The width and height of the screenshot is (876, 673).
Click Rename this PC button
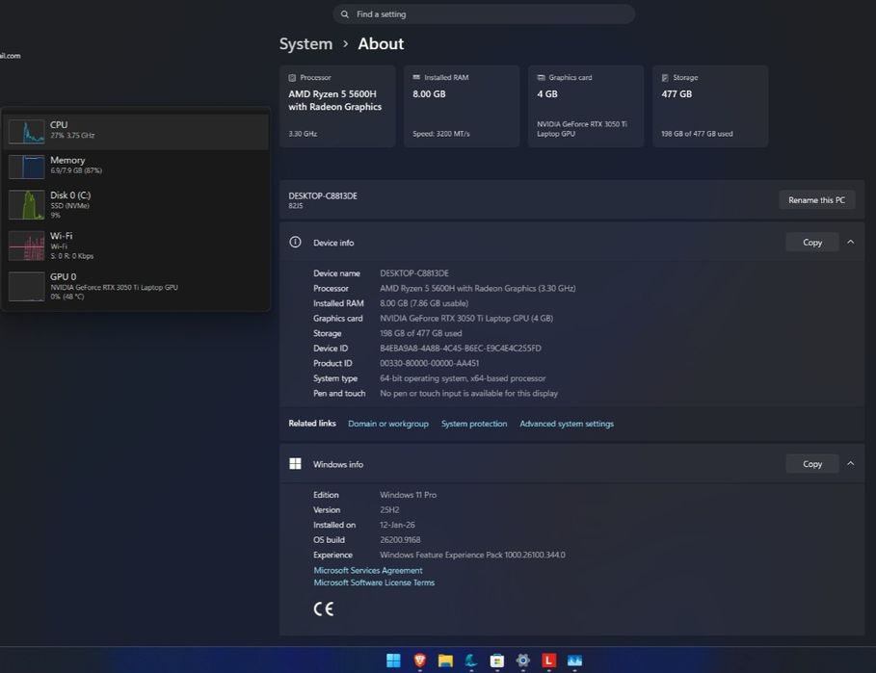[816, 199]
